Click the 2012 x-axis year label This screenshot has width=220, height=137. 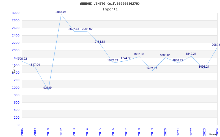pos(61,132)
